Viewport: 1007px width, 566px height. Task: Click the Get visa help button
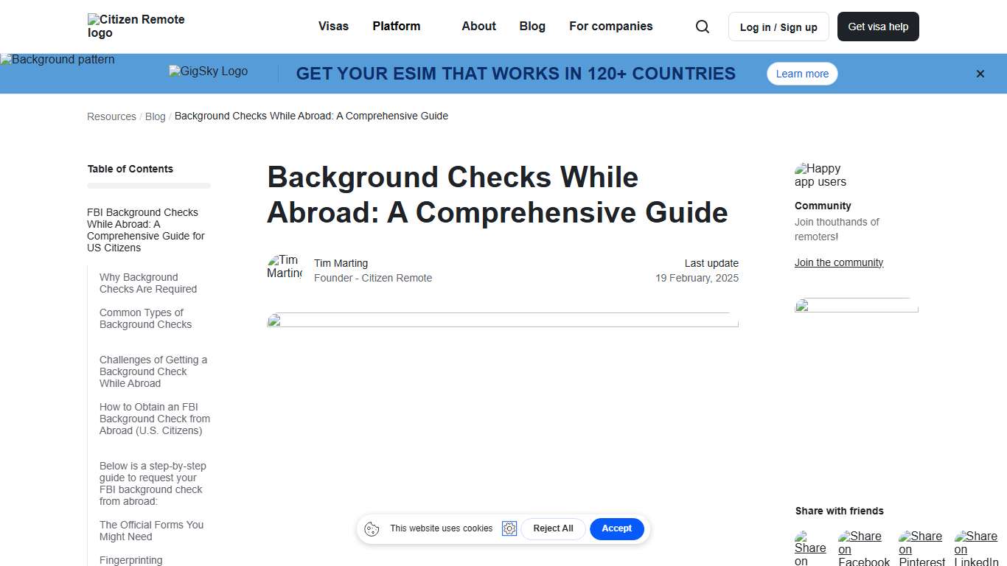tap(878, 26)
